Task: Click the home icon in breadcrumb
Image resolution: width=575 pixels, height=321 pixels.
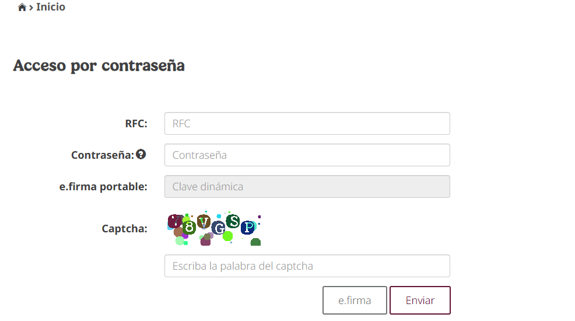Action: tap(22, 8)
